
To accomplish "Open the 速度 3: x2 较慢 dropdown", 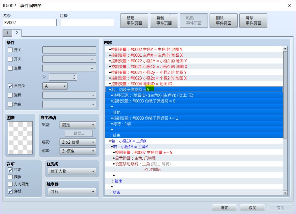I will [78, 142].
